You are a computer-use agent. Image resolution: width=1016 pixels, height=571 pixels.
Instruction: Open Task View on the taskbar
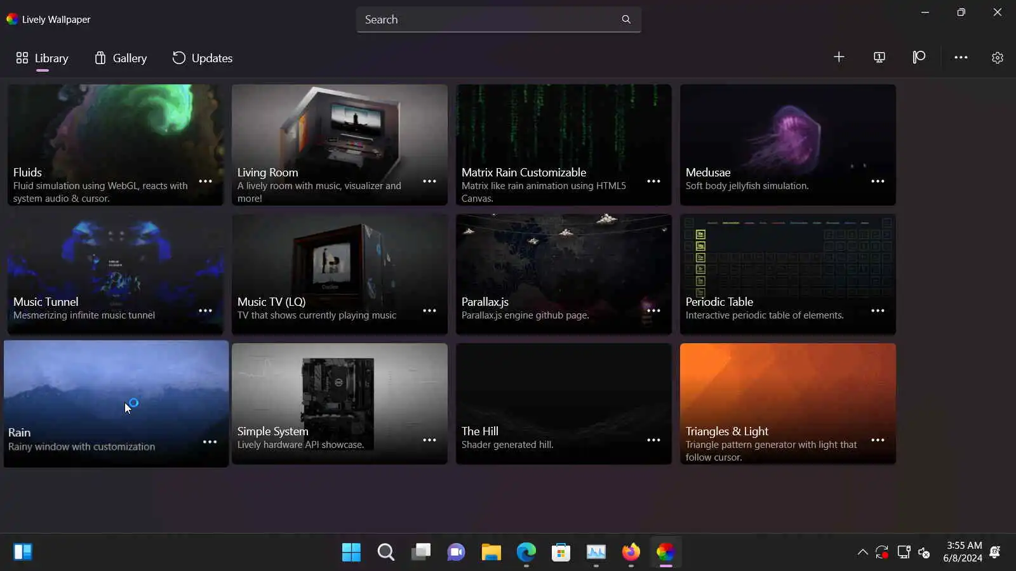421,552
